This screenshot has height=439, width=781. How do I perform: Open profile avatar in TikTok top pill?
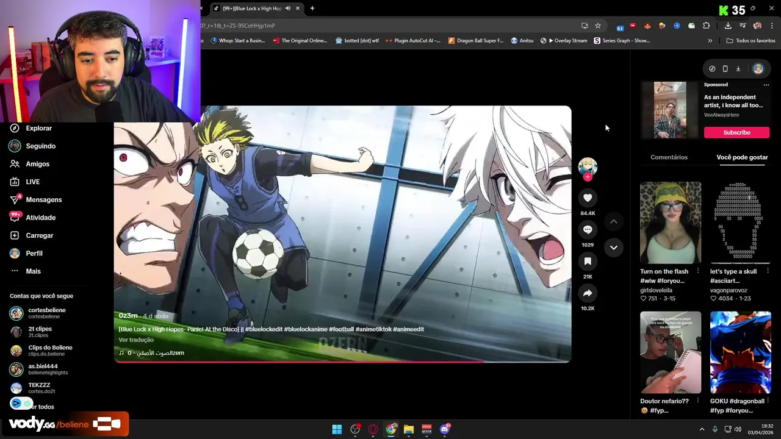[758, 69]
